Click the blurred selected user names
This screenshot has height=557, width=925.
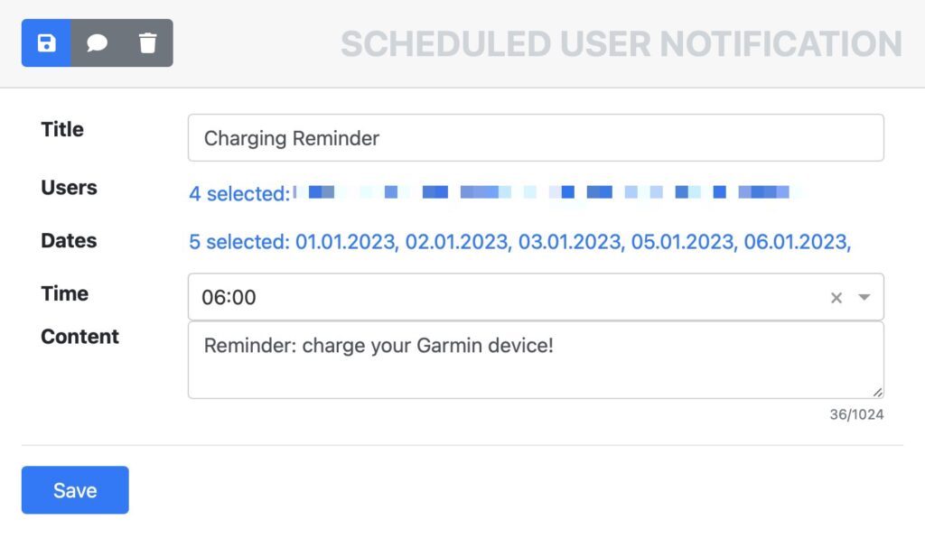pyautogui.click(x=547, y=192)
